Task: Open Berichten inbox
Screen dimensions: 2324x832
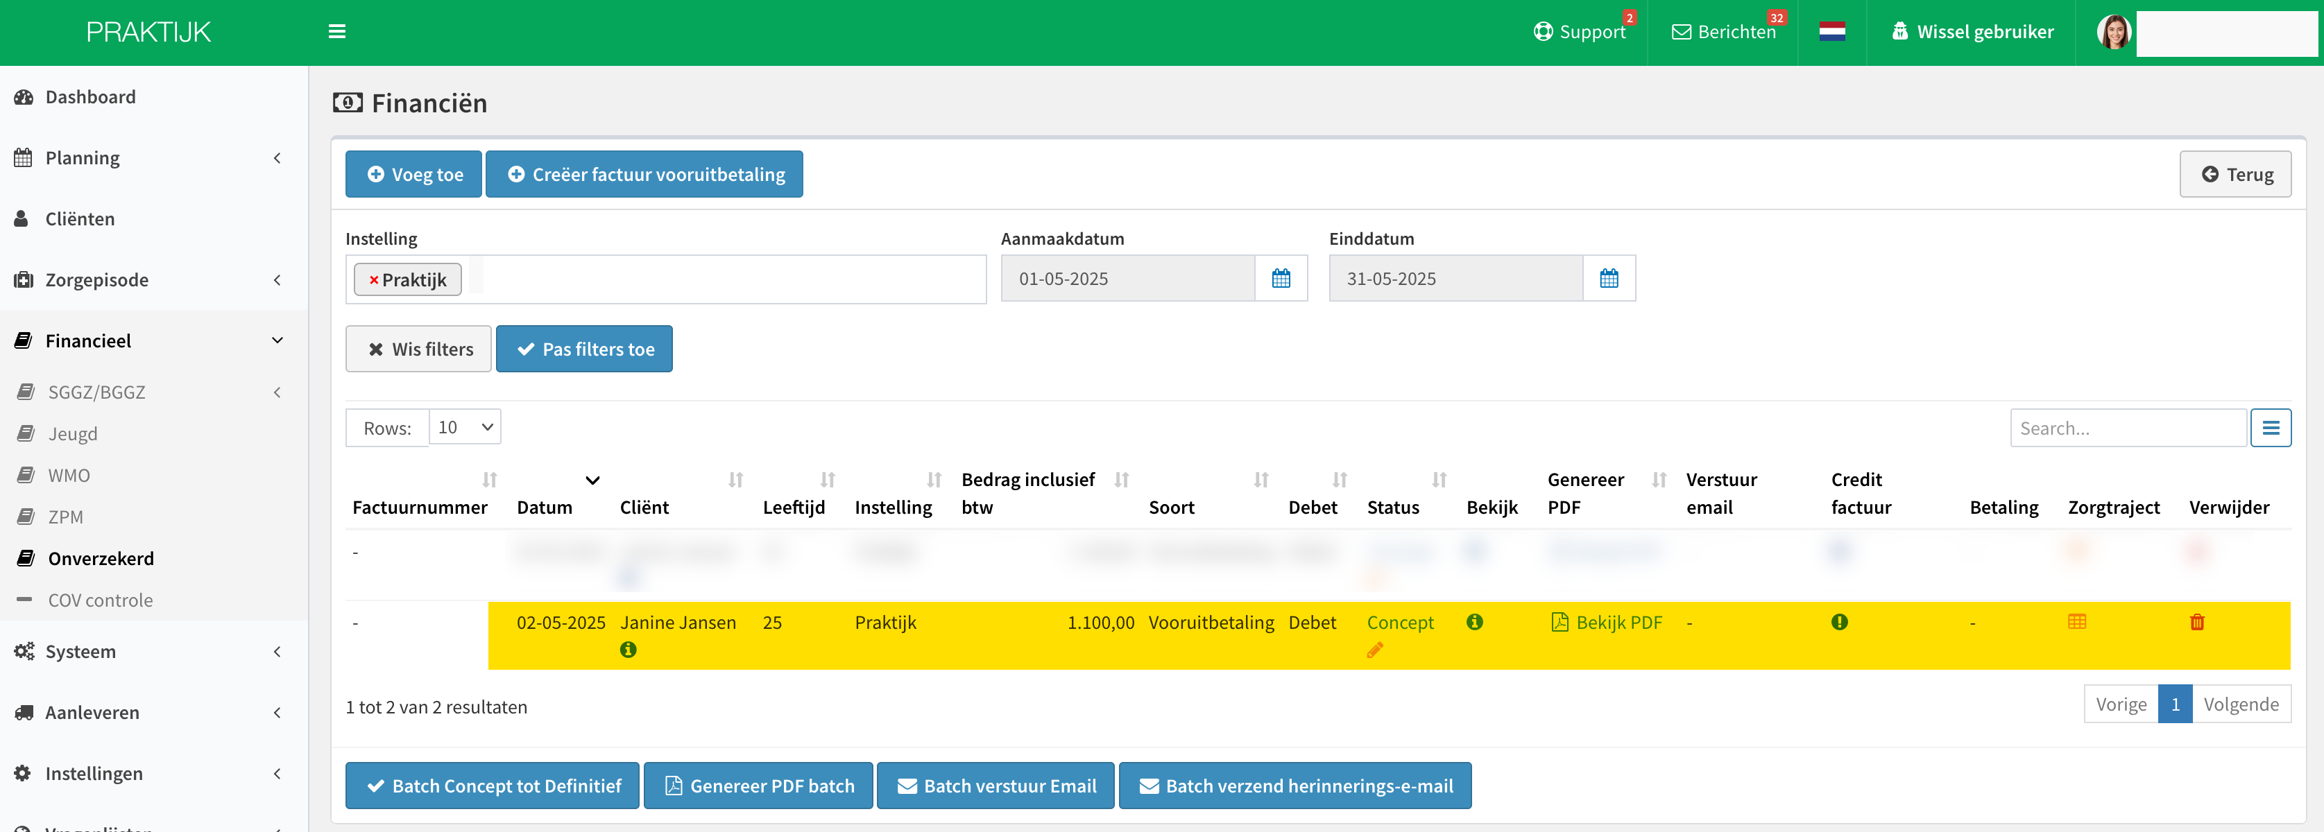Action: pos(1723,33)
